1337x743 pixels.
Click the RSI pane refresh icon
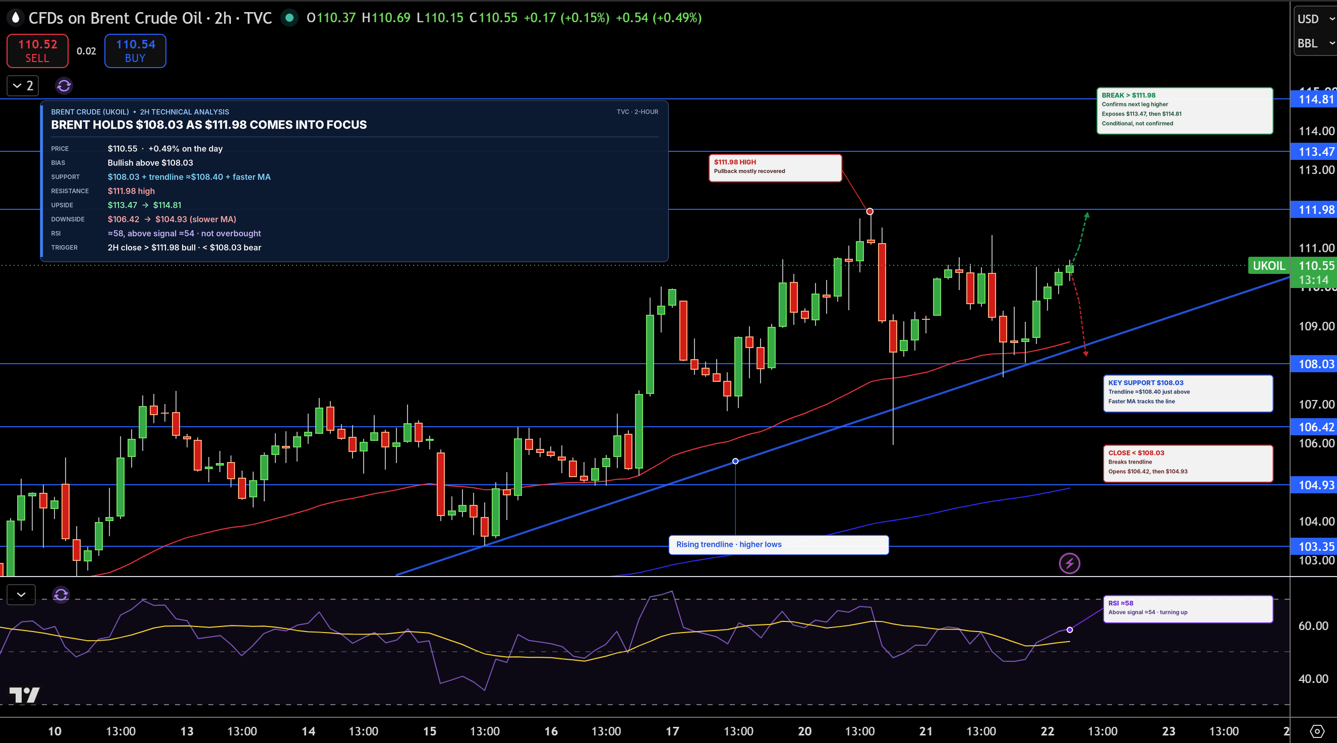coord(61,595)
